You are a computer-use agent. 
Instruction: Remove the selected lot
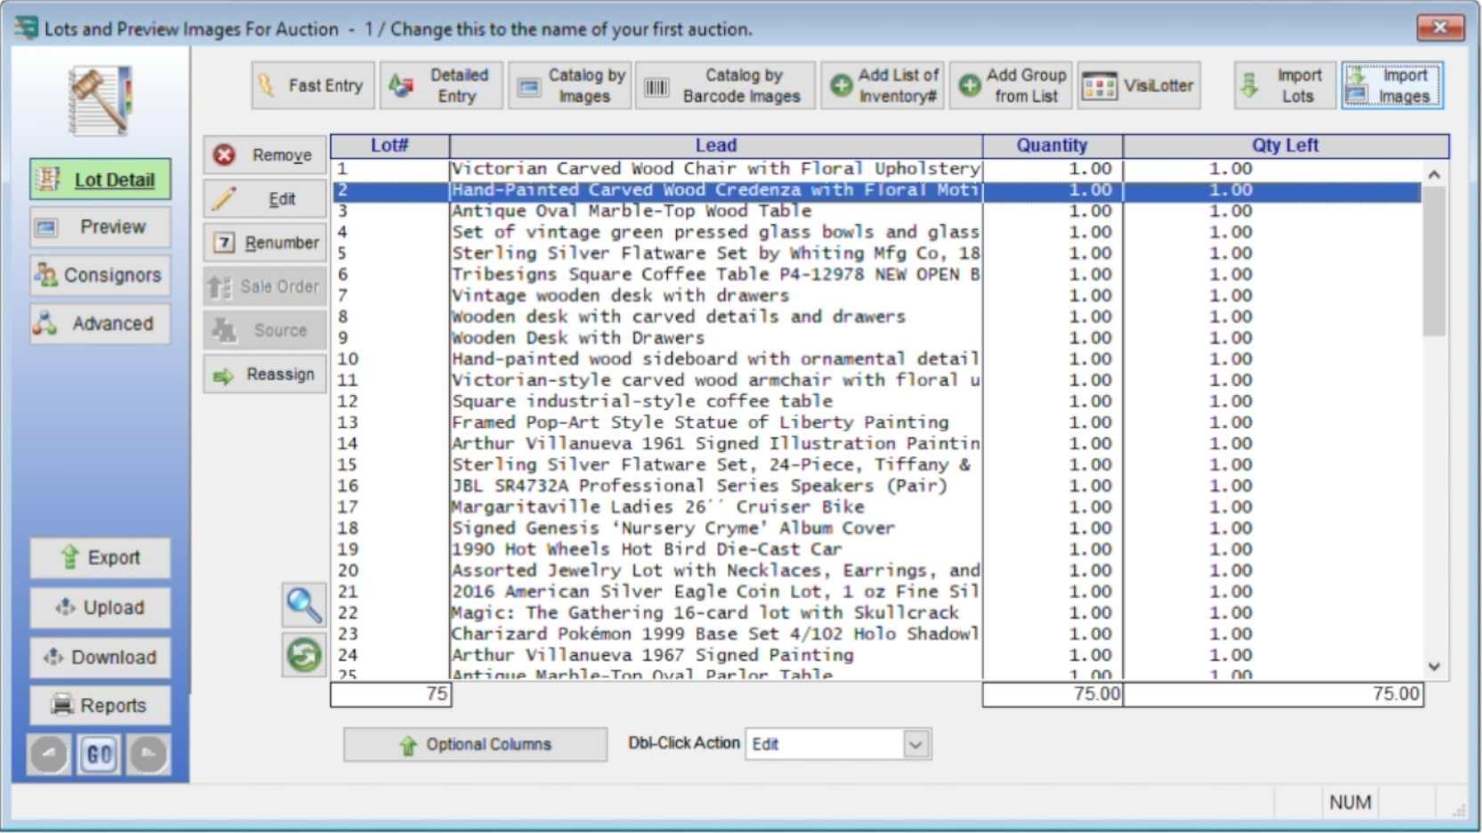pyautogui.click(x=265, y=155)
